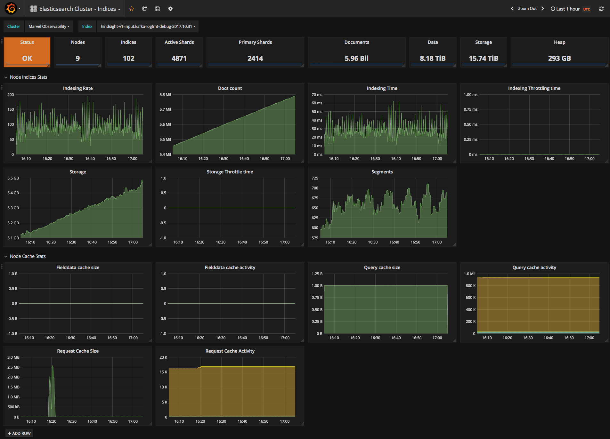The image size is (610, 439).
Task: Open the Segments panel title menu
Action: point(382,172)
